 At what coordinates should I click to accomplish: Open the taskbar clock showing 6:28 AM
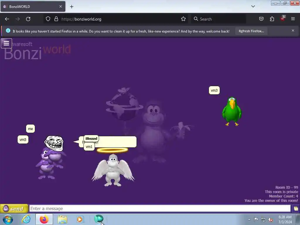click(x=285, y=219)
